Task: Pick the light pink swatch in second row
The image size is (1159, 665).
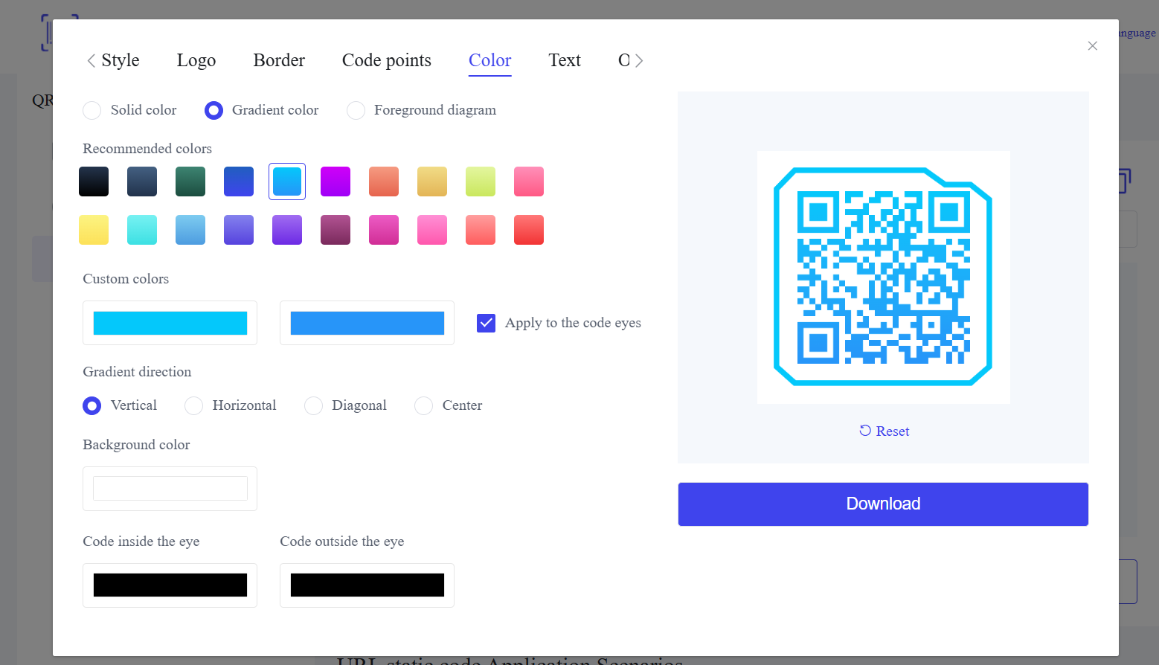Action: (x=432, y=230)
